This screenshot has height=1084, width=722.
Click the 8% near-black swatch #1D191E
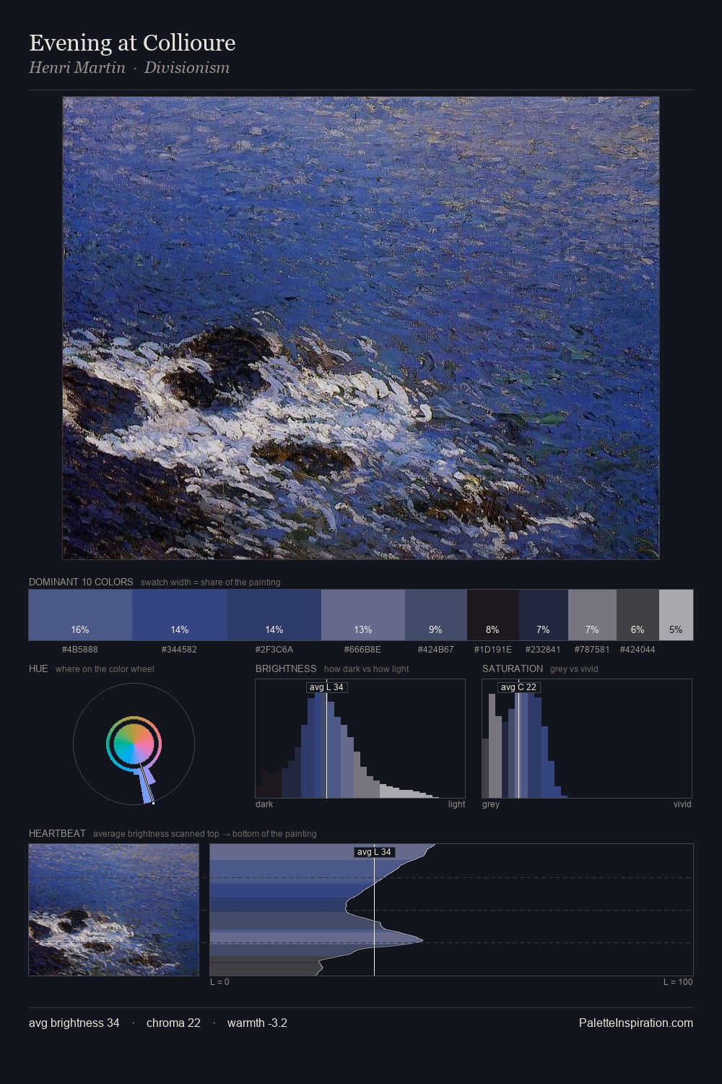(493, 615)
